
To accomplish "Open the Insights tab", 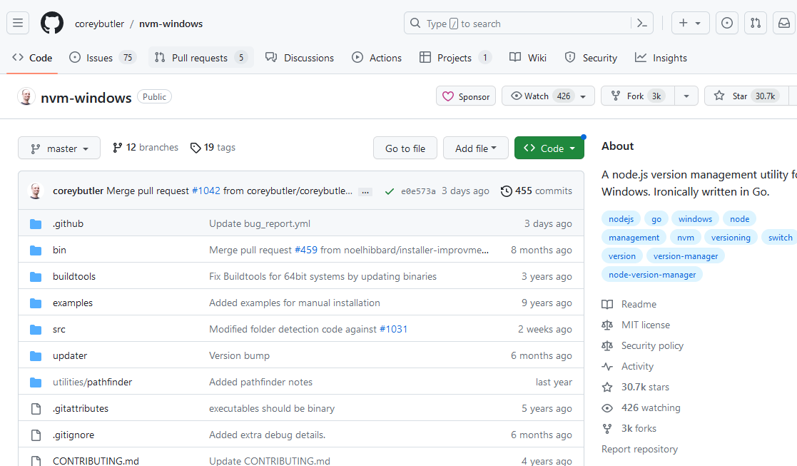I will (x=661, y=58).
